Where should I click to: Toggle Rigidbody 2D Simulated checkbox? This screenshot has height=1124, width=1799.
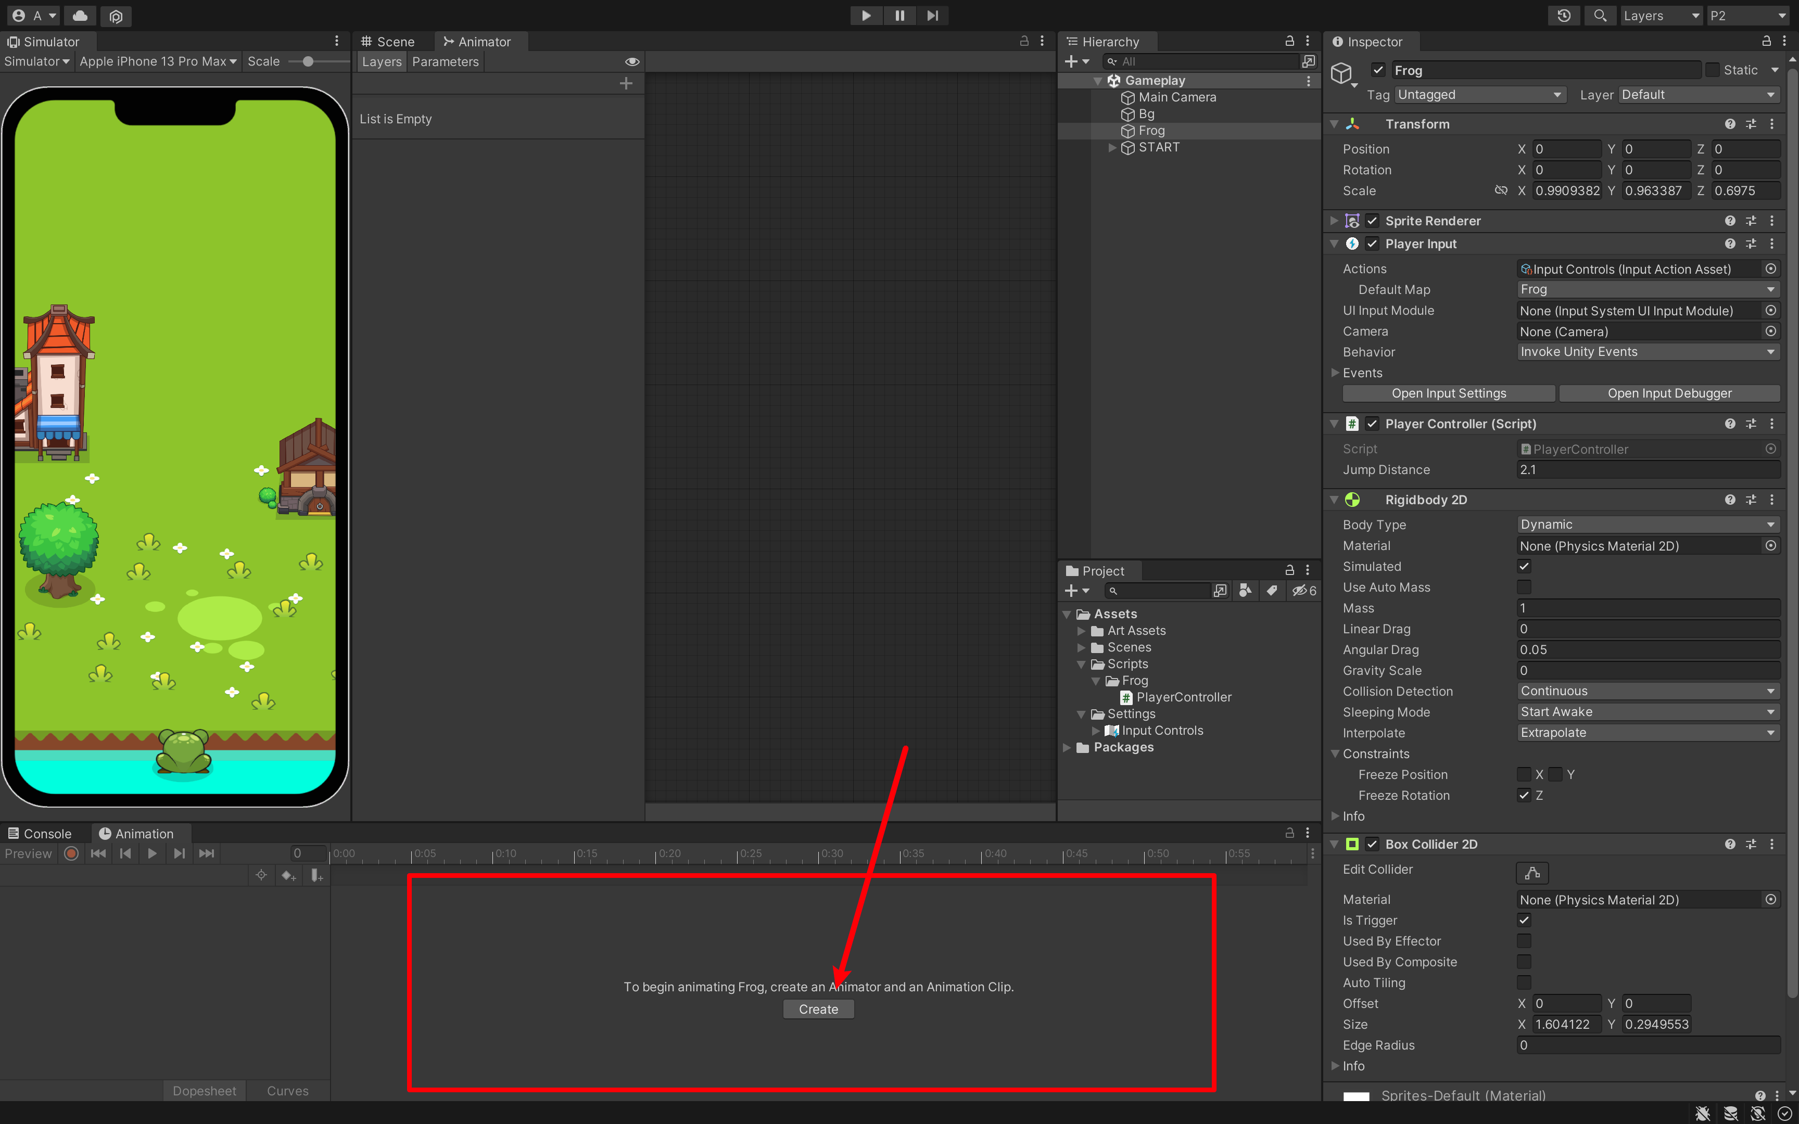(x=1524, y=567)
